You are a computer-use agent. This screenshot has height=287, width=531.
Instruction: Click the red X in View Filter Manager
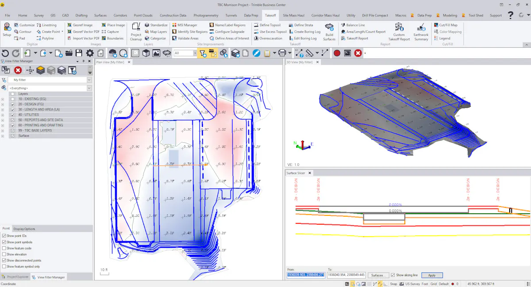[18, 70]
